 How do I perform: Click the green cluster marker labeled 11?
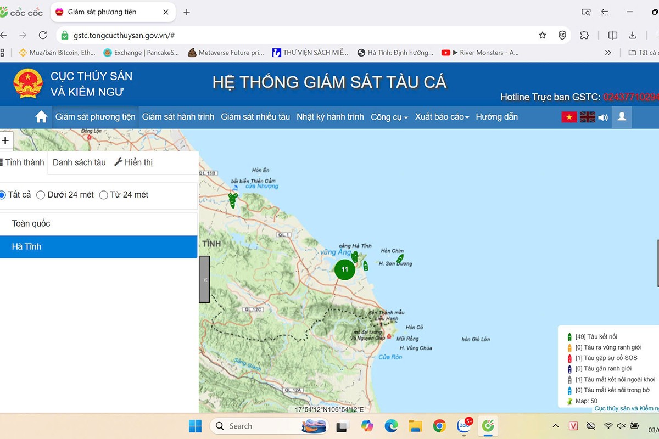tap(344, 269)
